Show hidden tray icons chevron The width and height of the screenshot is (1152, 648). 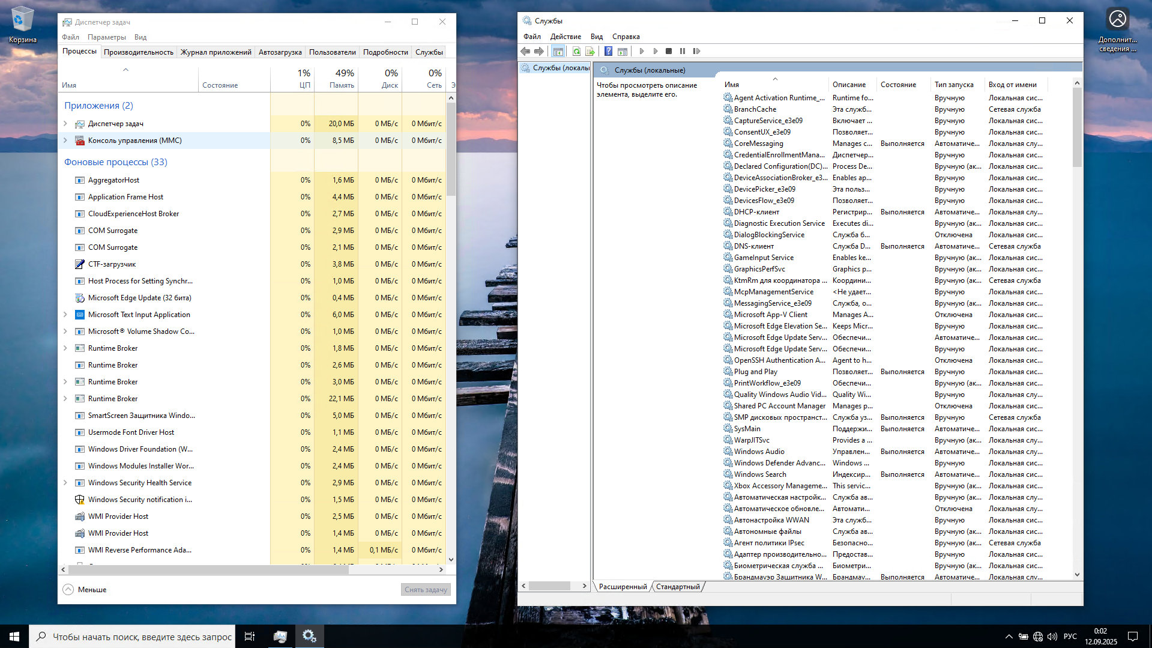coord(1009,637)
